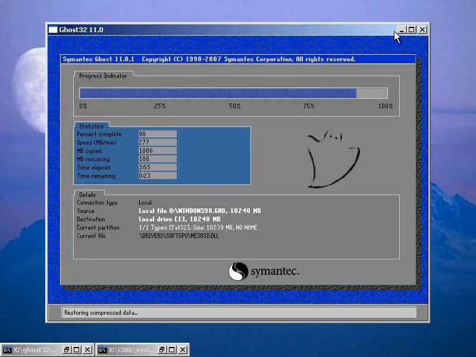Image resolution: width=476 pixels, height=357 pixels.
Task: Select the X:\ghost32 minimized window title
Action: (x=35, y=350)
